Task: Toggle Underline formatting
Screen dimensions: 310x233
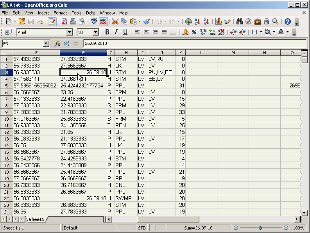Action: click(125, 32)
